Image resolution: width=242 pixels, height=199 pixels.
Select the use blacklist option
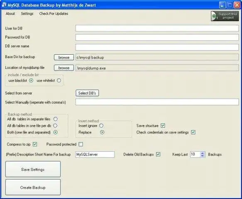(x=31, y=80)
